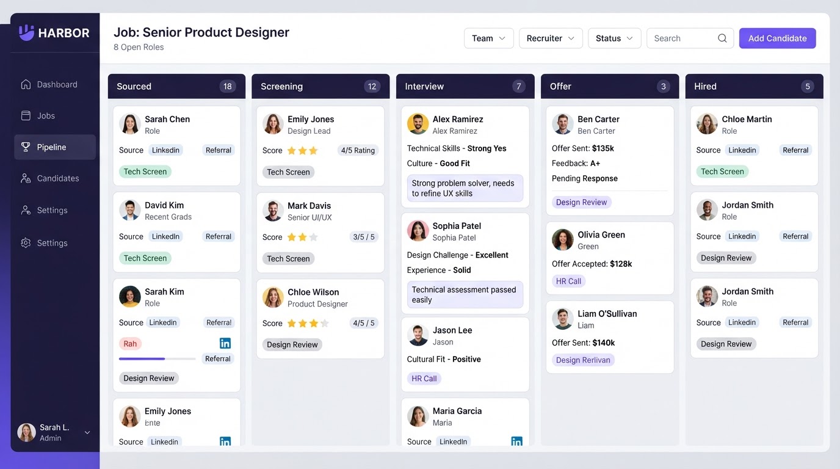Click the Dashboard home icon
The image size is (840, 469).
click(x=26, y=84)
